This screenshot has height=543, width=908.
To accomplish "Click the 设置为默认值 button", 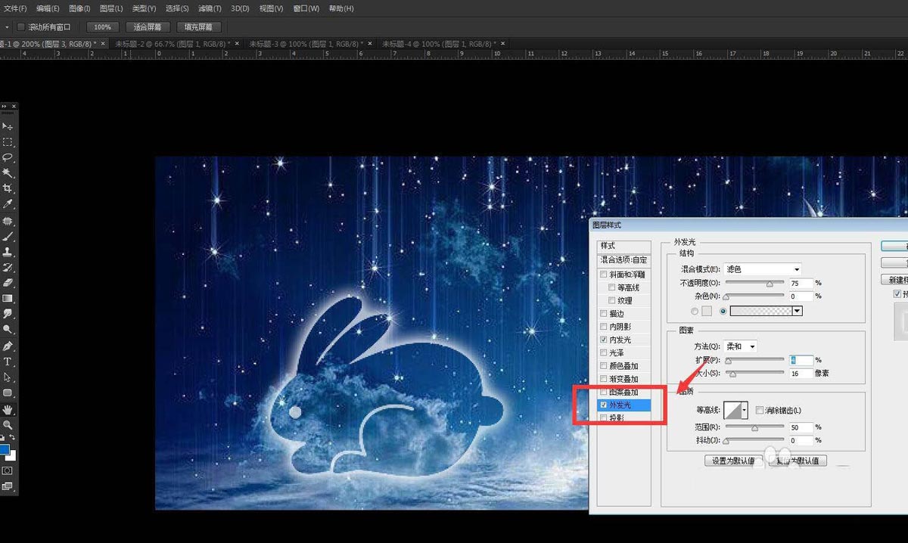I will pos(729,461).
